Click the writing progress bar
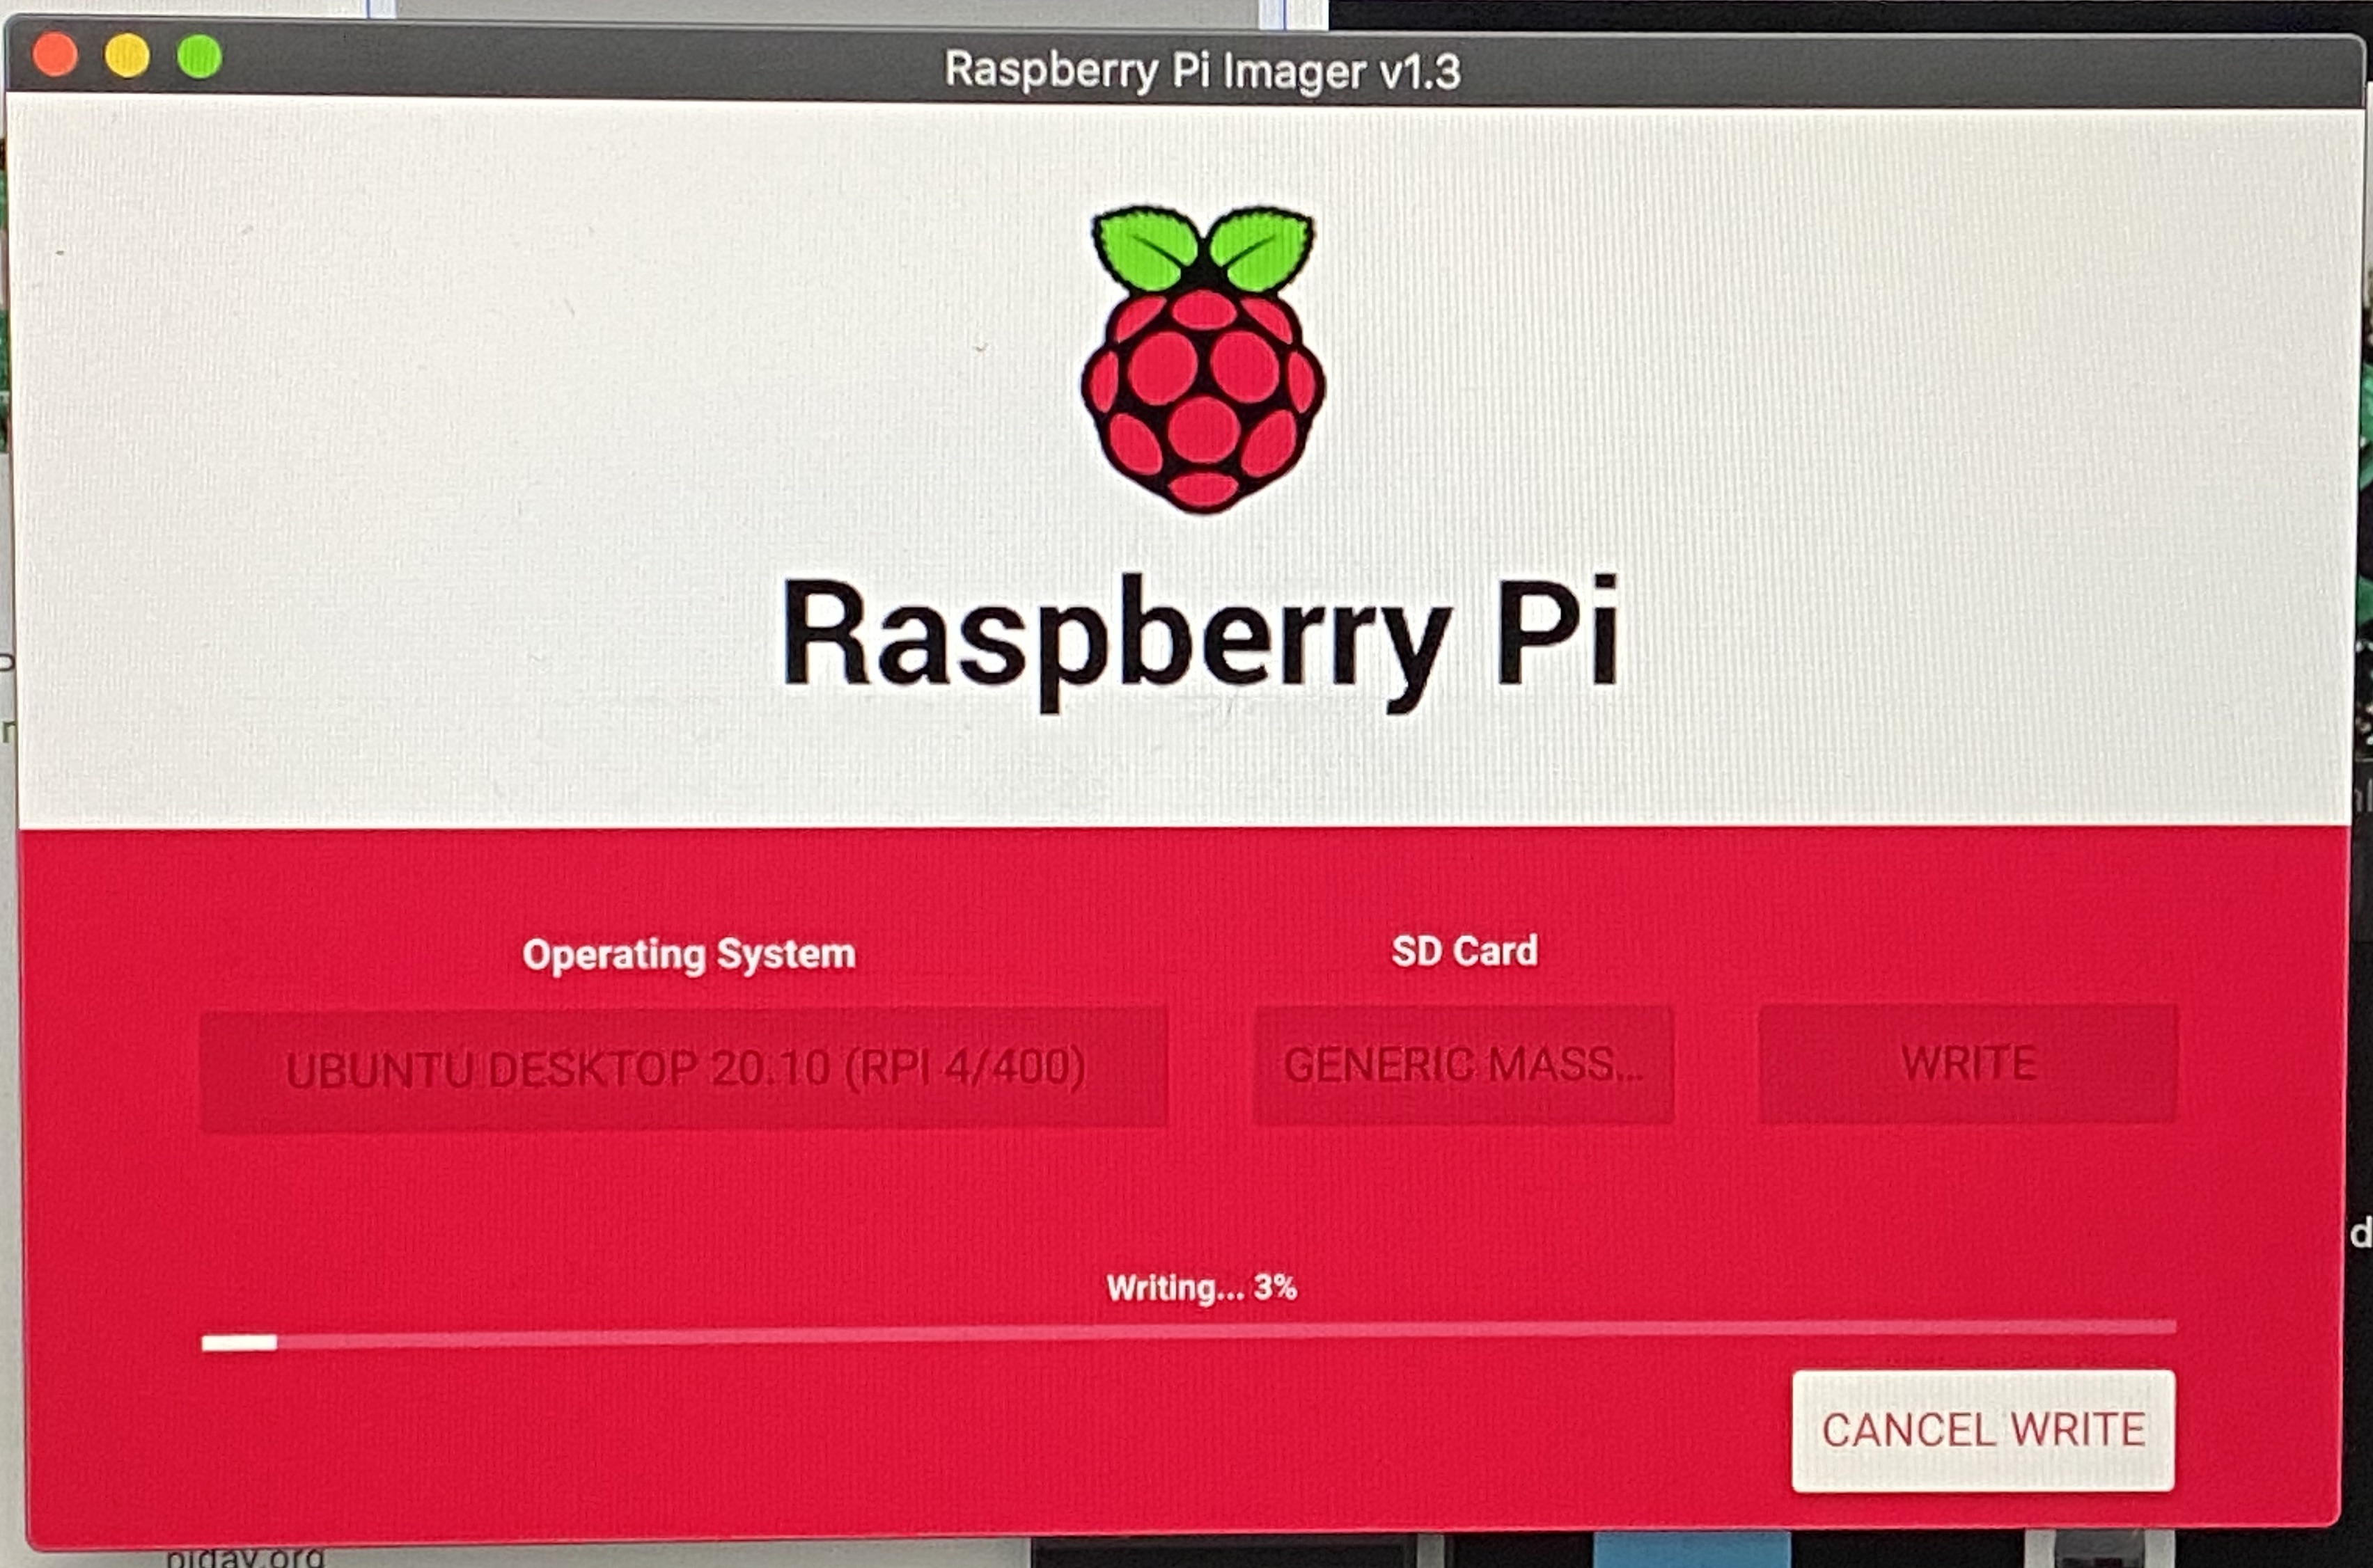2373x1568 pixels. tap(1189, 1336)
